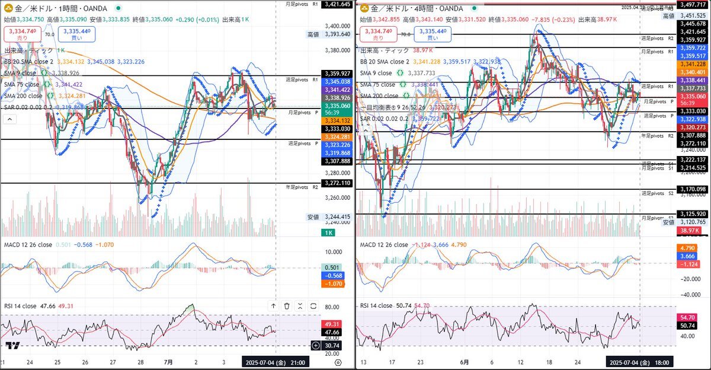Open SMA 9 source code braces, 1-hour chart

(x=44, y=73)
